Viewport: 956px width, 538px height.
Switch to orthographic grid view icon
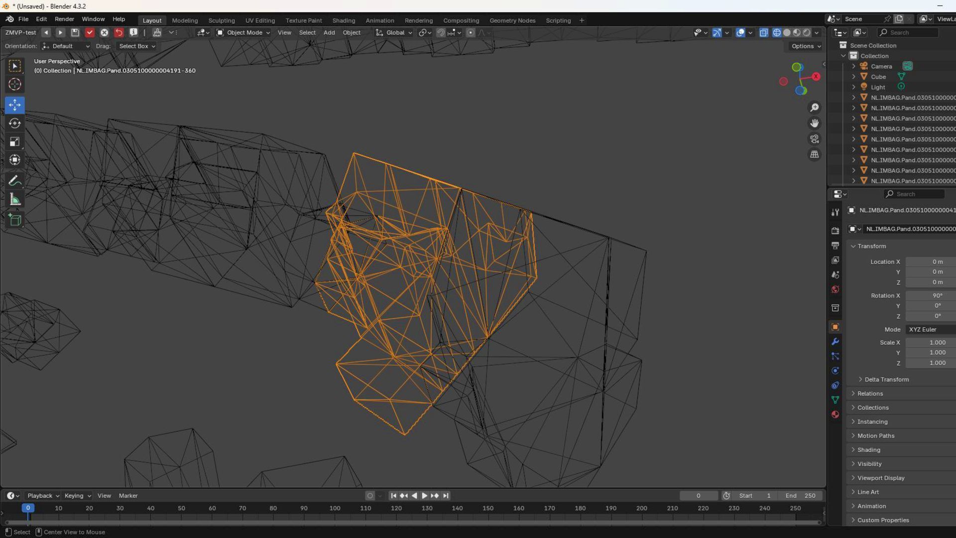(815, 154)
